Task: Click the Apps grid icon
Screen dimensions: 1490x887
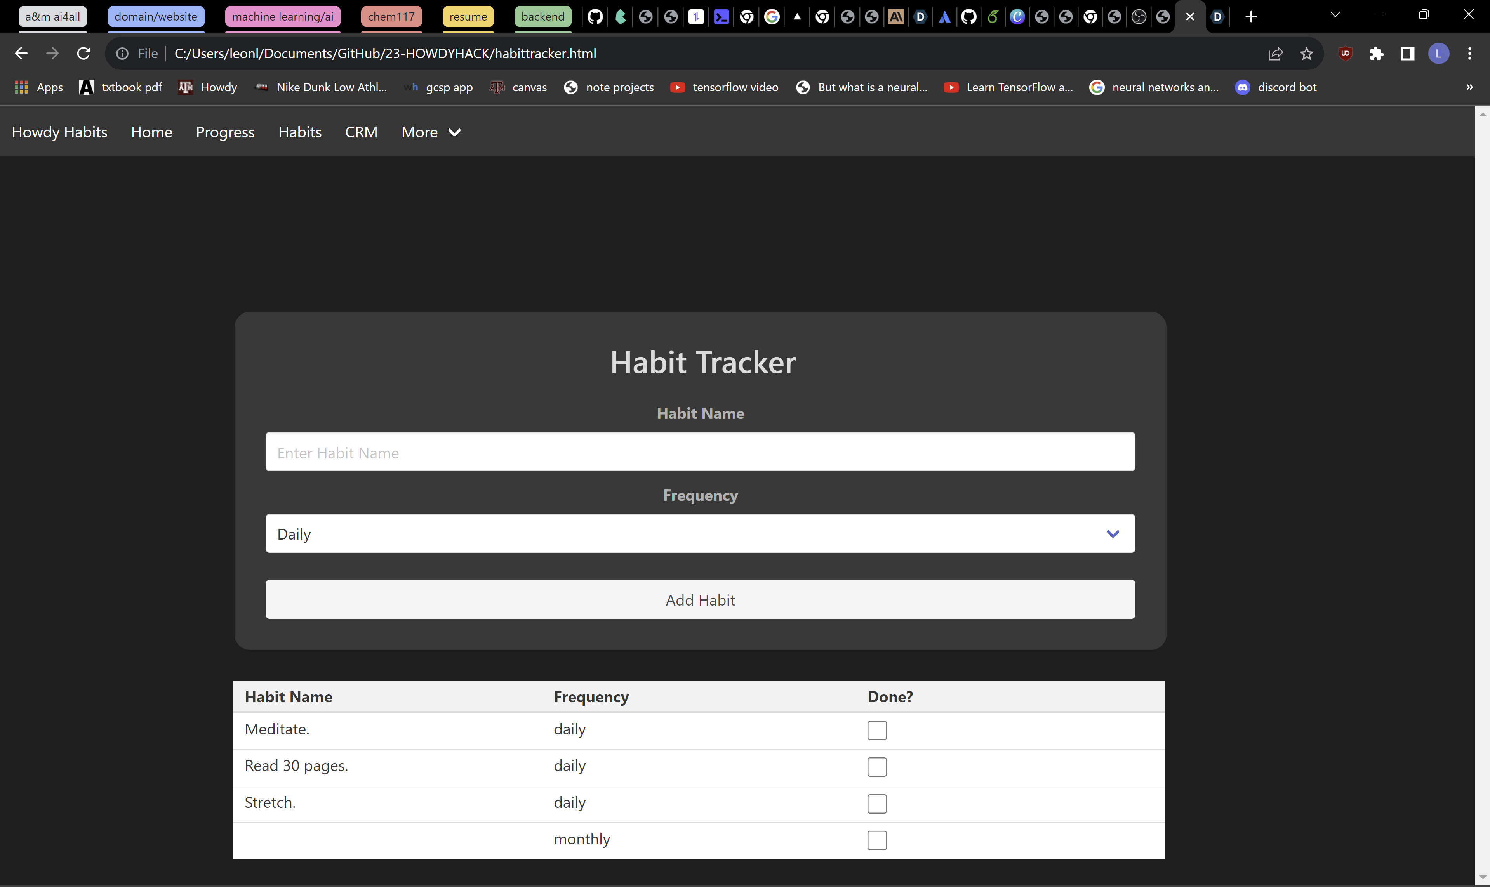Action: (x=21, y=87)
